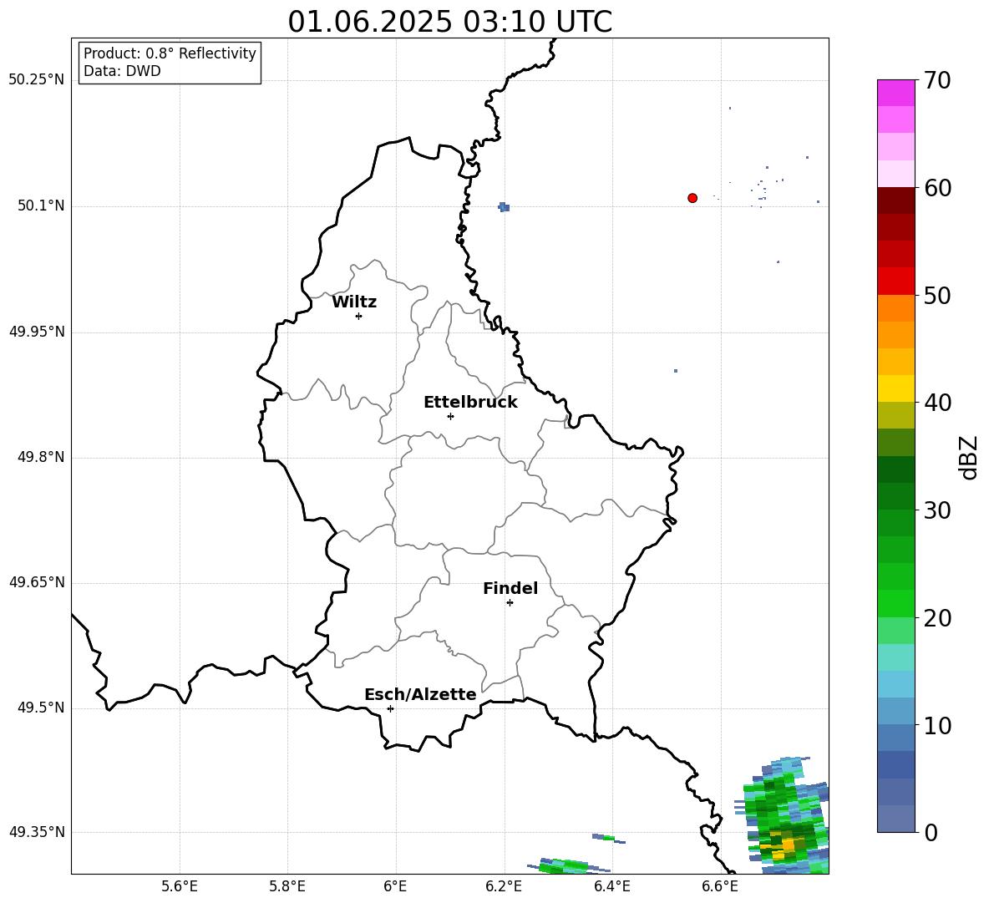Viewport: 989px width, 903px height.
Task: Click the 30 tick on the colorbar
Action: click(x=937, y=510)
